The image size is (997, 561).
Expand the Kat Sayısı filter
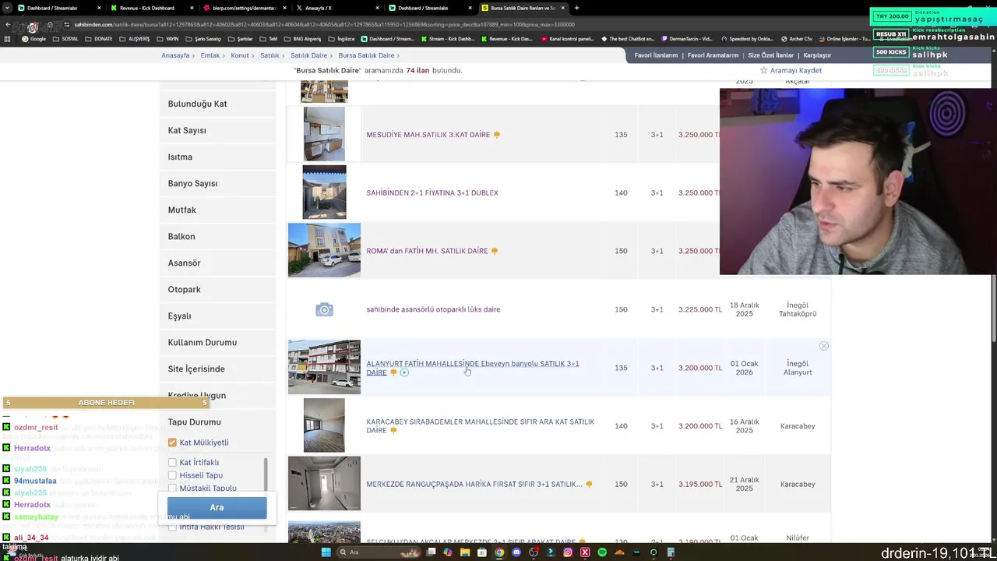pos(217,130)
